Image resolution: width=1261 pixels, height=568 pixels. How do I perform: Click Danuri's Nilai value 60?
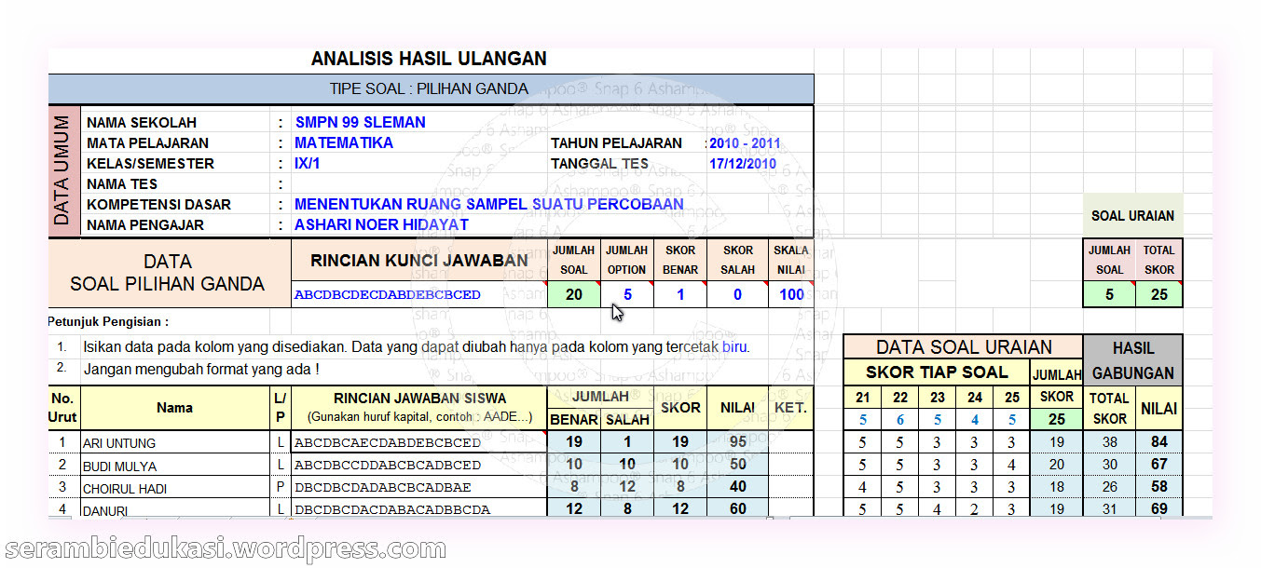coord(738,508)
